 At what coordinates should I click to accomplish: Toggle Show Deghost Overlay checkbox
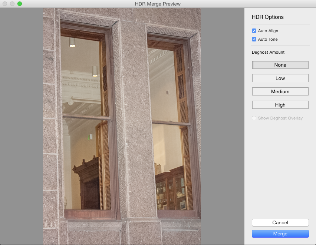(254, 118)
